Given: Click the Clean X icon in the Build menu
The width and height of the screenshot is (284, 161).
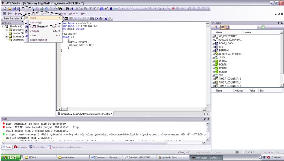Looking at the screenshot, I should coord(27,36).
